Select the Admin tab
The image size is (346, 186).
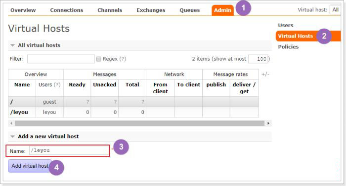pos(222,10)
